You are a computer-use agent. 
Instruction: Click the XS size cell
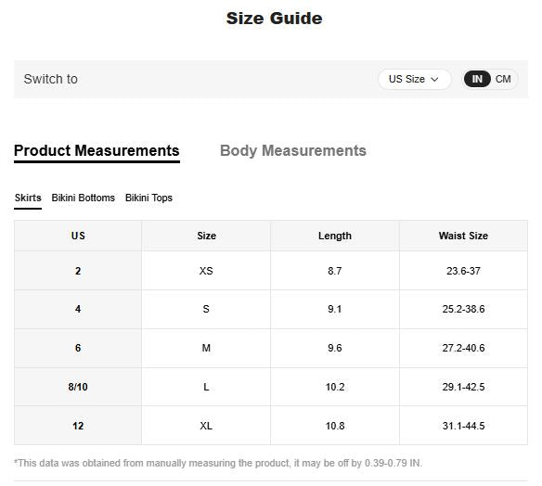[206, 271]
